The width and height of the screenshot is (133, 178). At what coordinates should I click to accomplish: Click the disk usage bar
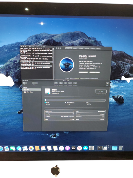(x=75, y=100)
